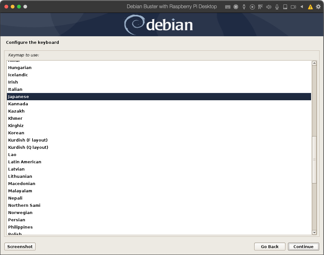This screenshot has width=324, height=255.
Task: Click the Continue button
Action: [303, 246]
